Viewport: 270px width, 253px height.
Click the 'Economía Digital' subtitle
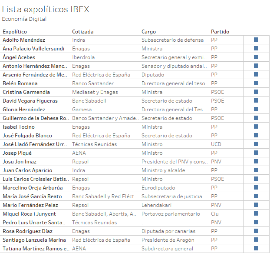click(x=24, y=19)
